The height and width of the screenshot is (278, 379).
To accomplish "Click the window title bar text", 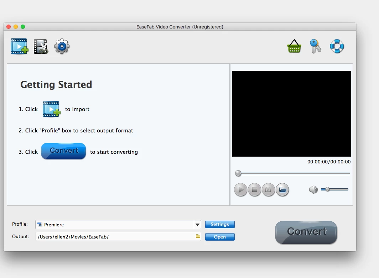I will 180,27.
